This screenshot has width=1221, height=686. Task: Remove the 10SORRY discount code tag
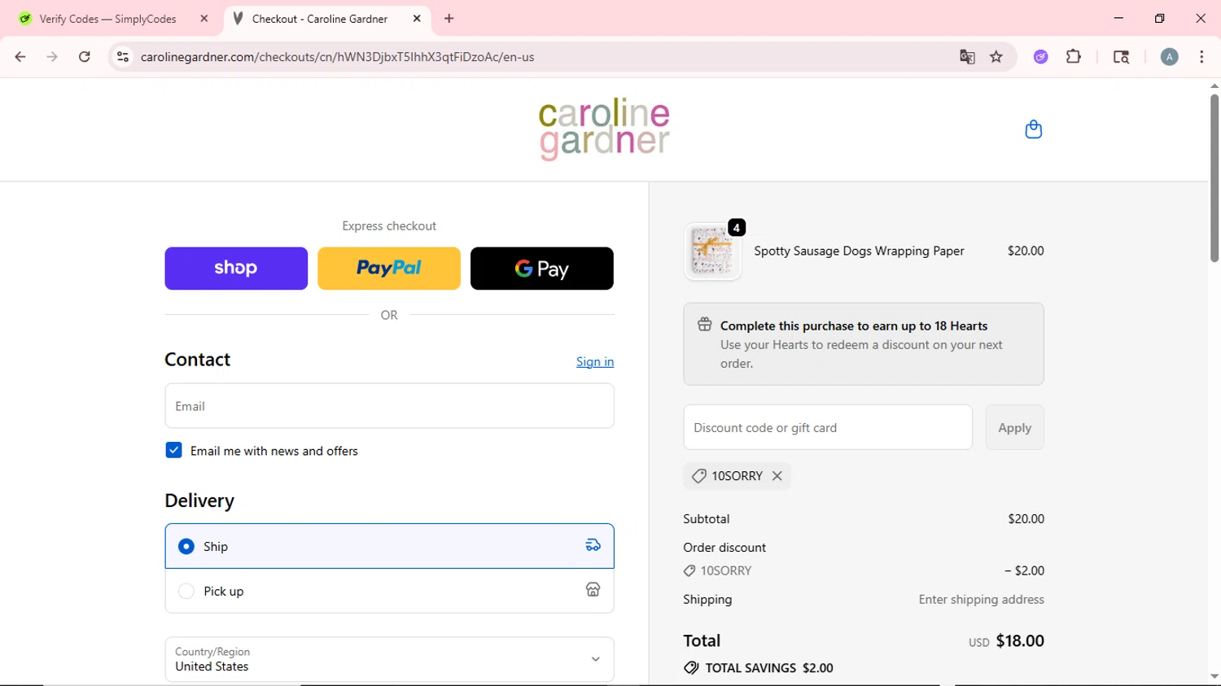click(x=777, y=476)
